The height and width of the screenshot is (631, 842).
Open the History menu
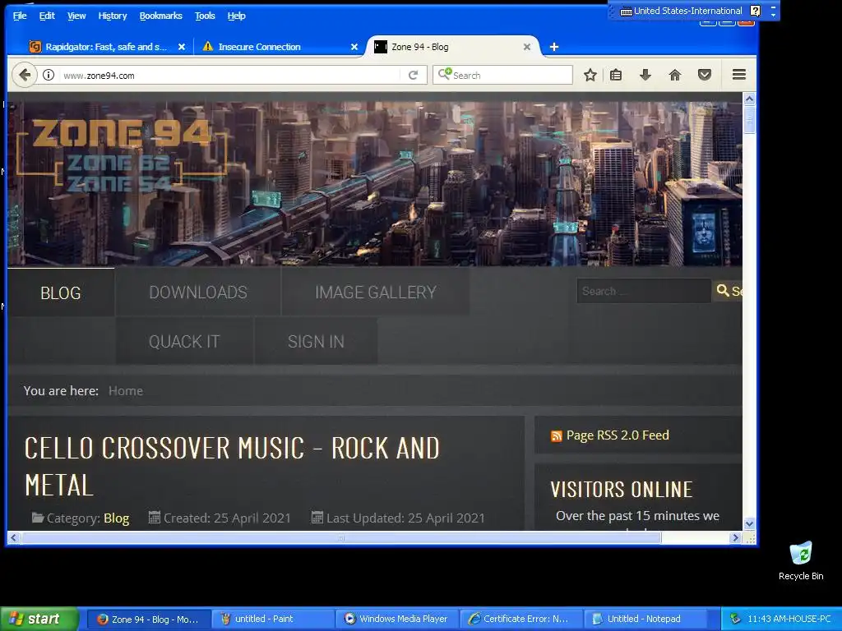[x=112, y=16]
